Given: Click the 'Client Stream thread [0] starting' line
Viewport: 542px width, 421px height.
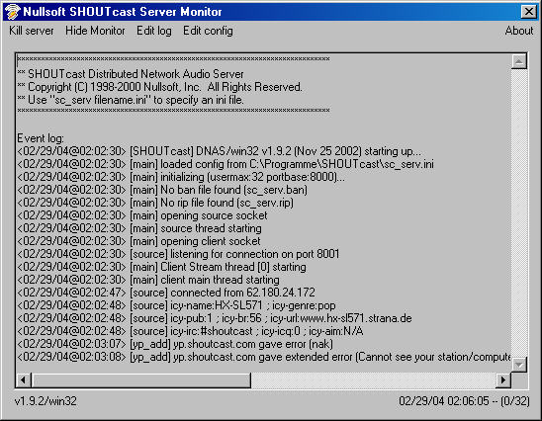Looking at the screenshot, I should click(162, 267).
